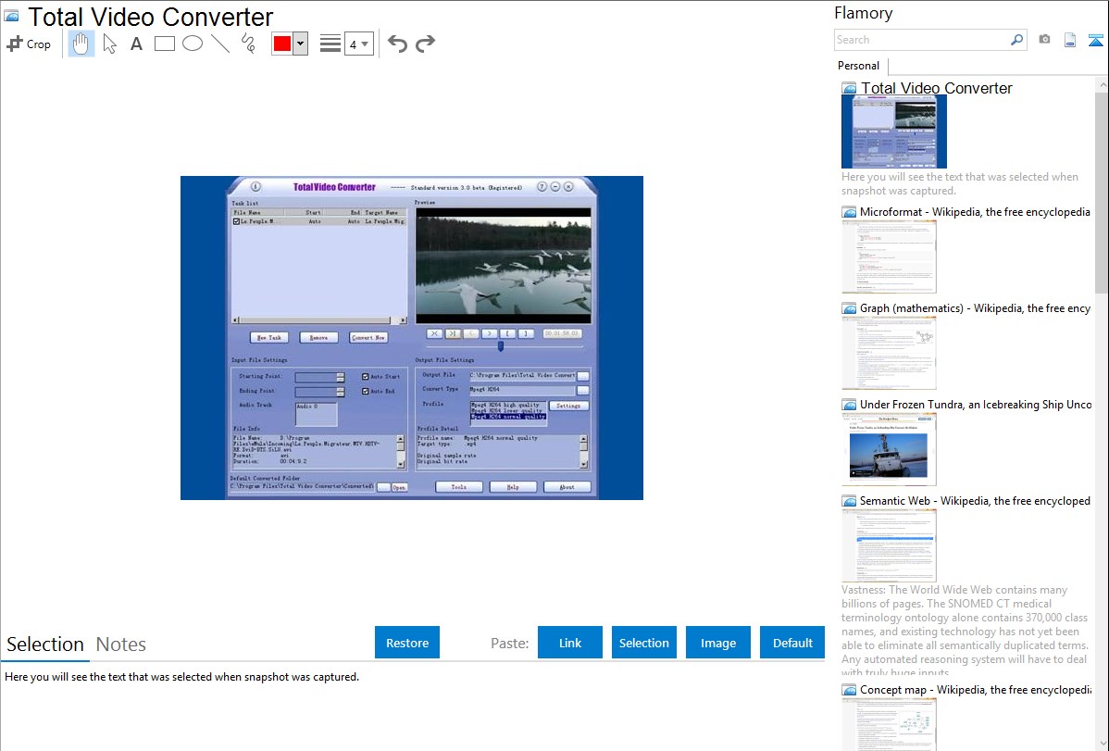
Task: Open the color picker dropdown arrow
Action: 300,44
